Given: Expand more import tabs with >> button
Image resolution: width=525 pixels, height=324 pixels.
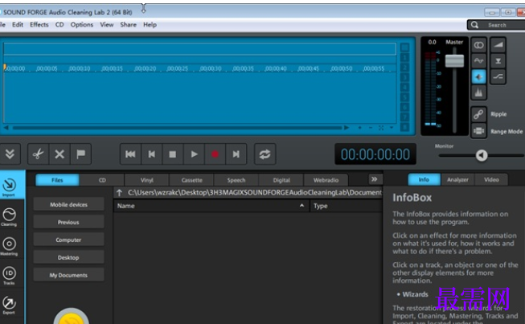Looking at the screenshot, I should [375, 179].
